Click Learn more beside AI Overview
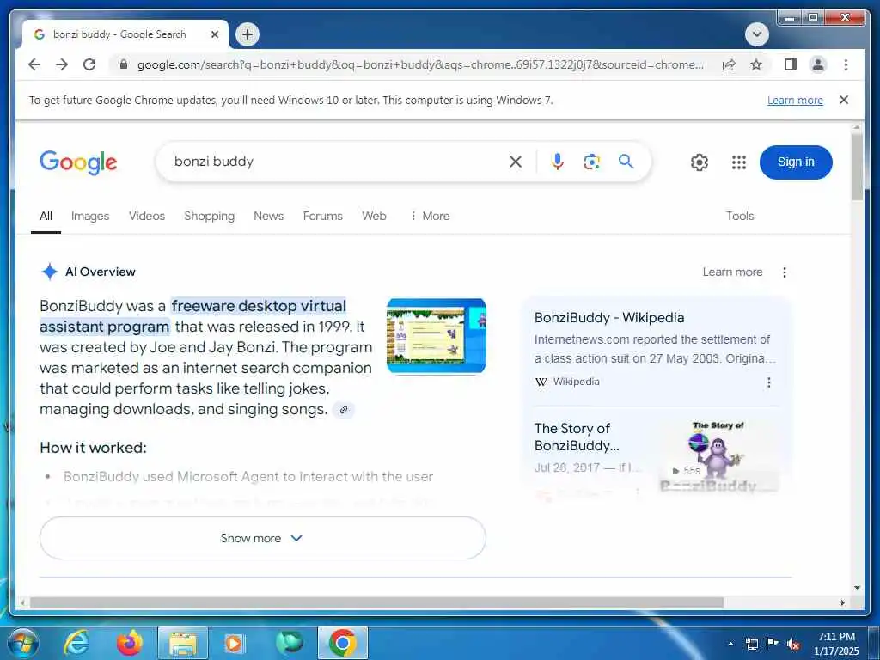The image size is (880, 660). pos(732,272)
